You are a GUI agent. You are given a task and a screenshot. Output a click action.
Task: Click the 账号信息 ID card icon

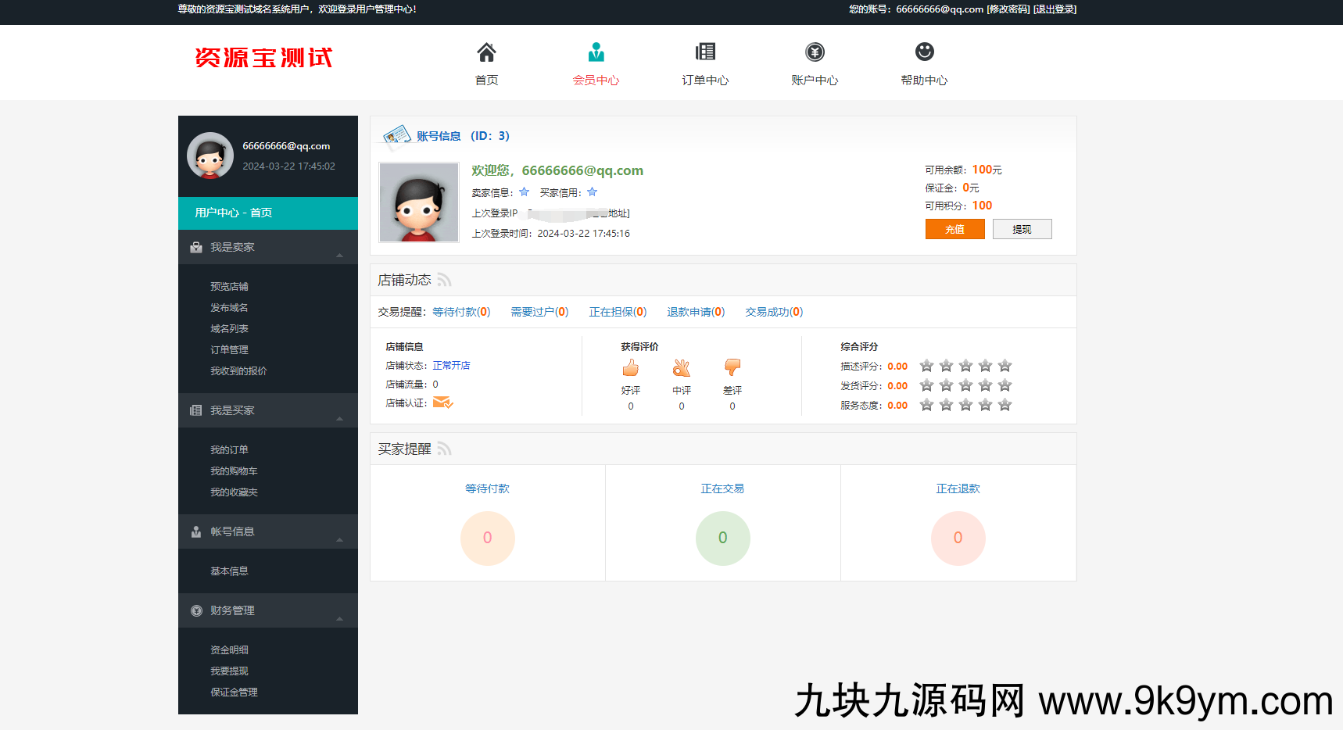click(x=397, y=136)
